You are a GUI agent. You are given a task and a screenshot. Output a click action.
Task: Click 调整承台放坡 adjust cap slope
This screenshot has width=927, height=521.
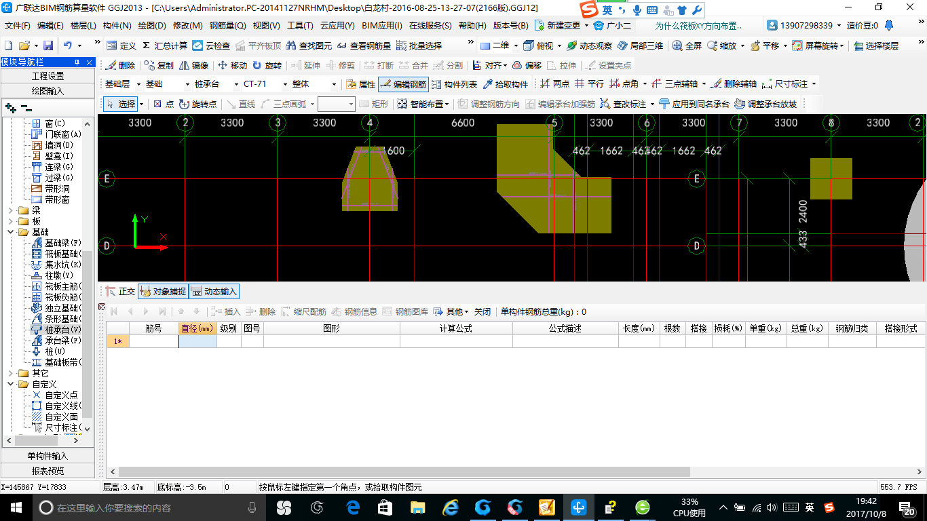[765, 104]
